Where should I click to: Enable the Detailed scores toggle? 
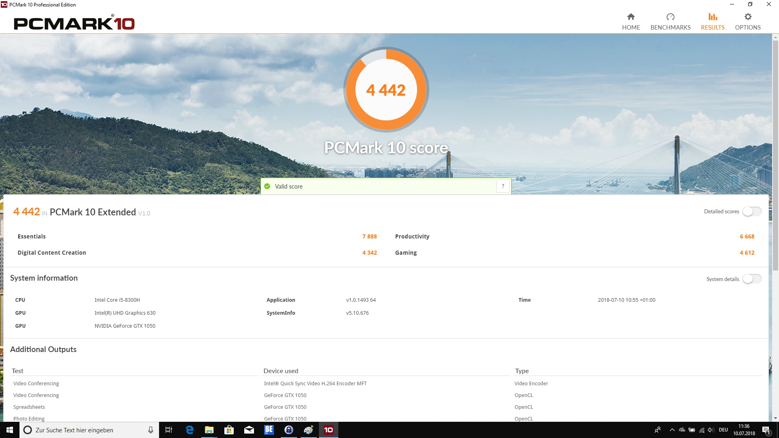(752, 212)
